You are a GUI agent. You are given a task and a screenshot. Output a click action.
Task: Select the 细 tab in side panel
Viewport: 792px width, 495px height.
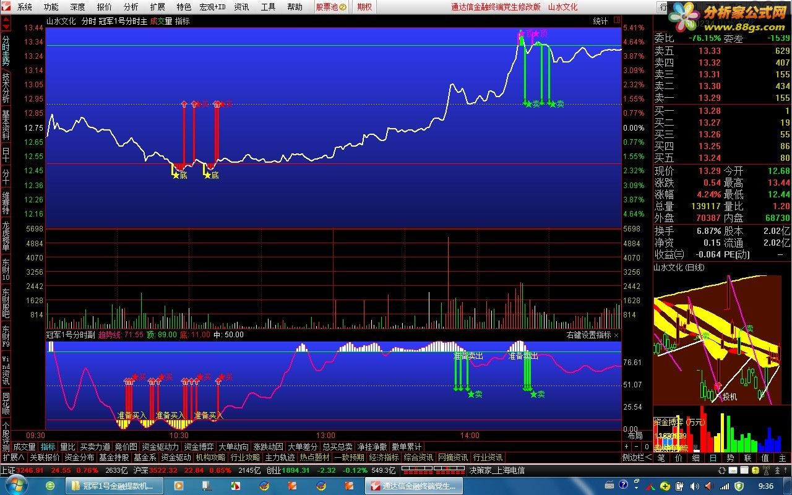[x=695, y=458]
